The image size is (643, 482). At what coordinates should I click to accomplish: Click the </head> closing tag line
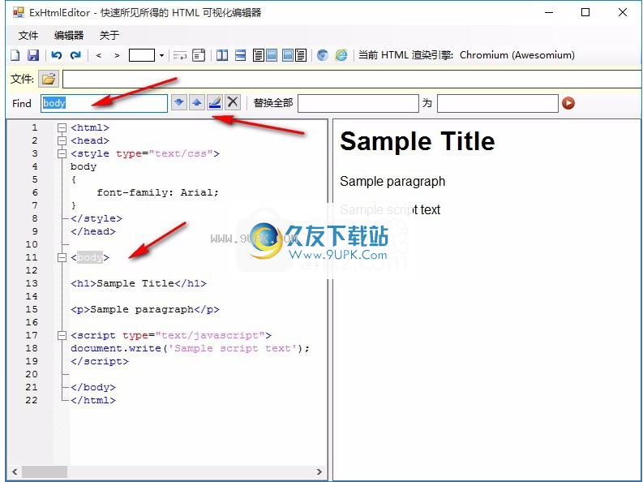coord(93,231)
